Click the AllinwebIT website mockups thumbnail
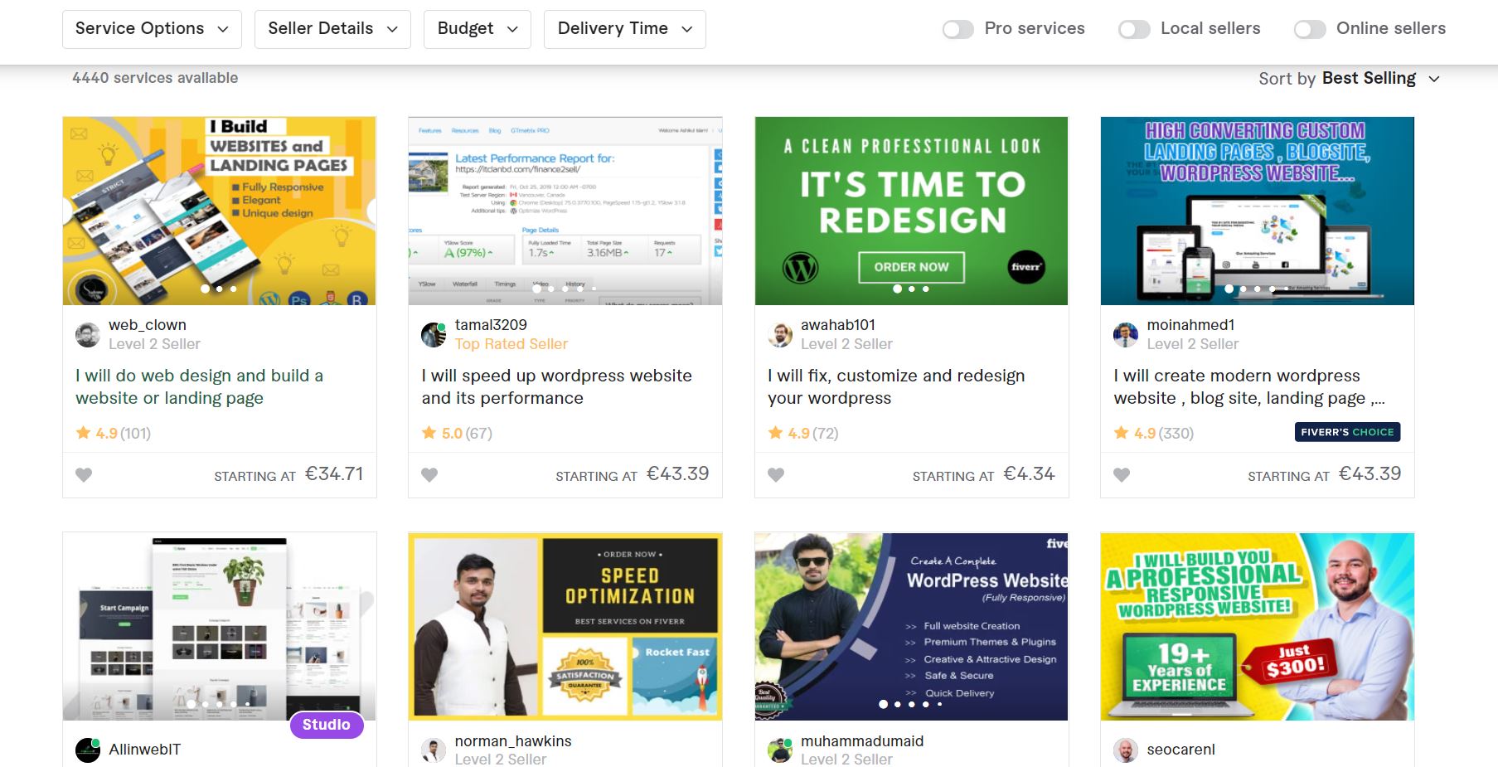The image size is (1498, 767). pos(220,627)
